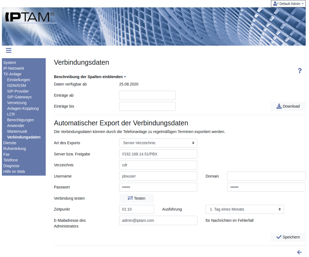Click the back arrow icon at bottom
The width and height of the screenshot is (309, 257).
(x=299, y=252)
